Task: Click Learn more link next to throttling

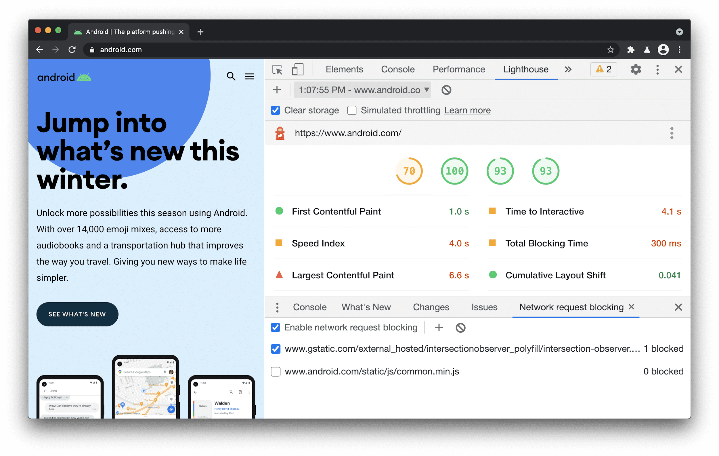Action: [x=466, y=111]
